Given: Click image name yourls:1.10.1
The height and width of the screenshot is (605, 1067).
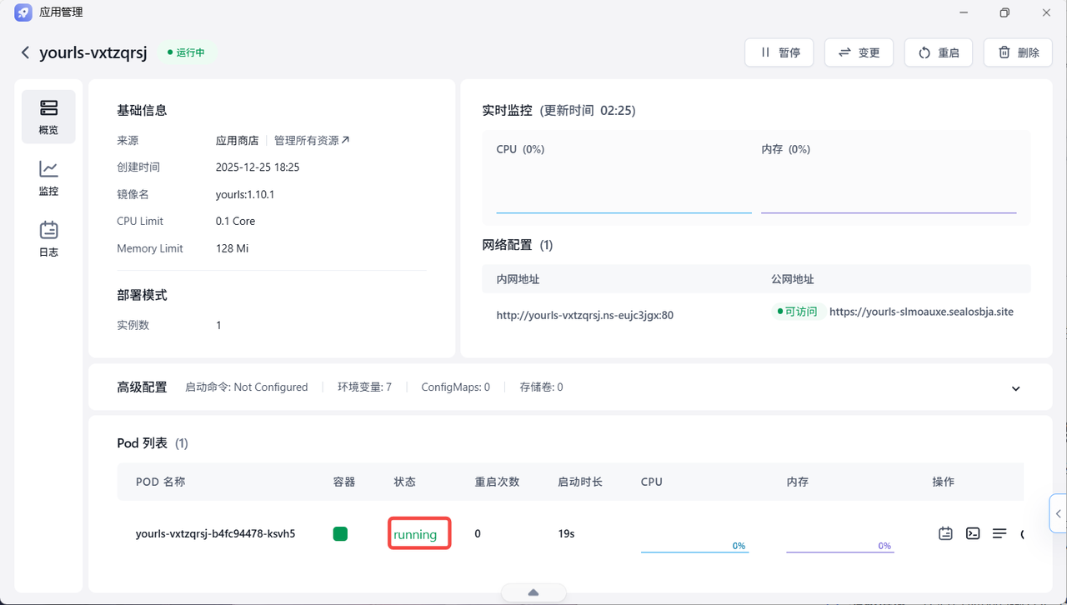Looking at the screenshot, I should [x=245, y=194].
